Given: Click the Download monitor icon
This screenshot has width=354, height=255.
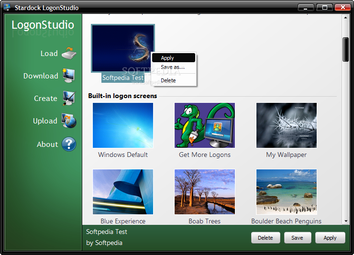Looking at the screenshot, I should (68, 76).
